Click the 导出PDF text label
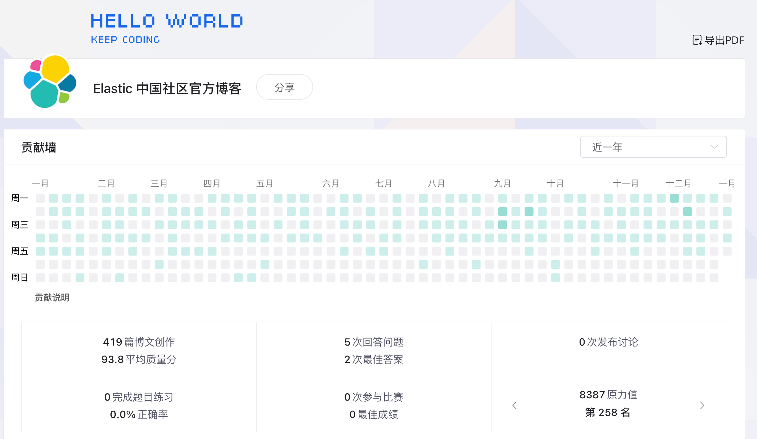This screenshot has height=439, width=757. (725, 40)
